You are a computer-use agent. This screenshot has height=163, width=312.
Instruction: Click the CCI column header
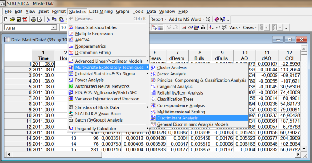click(x=289, y=56)
